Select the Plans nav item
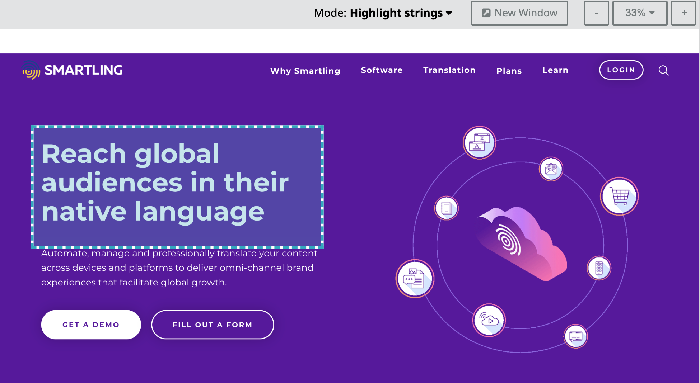 point(509,71)
